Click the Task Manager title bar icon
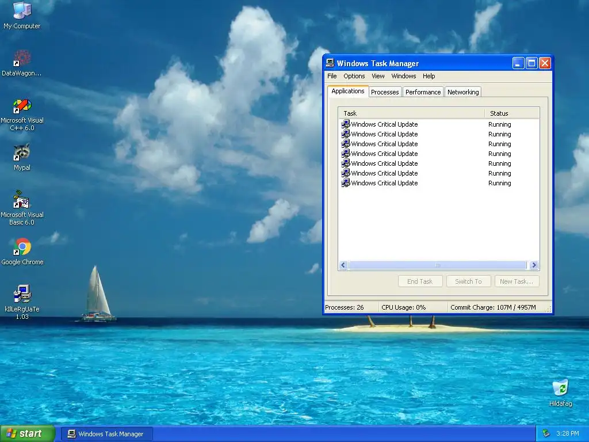 point(330,63)
